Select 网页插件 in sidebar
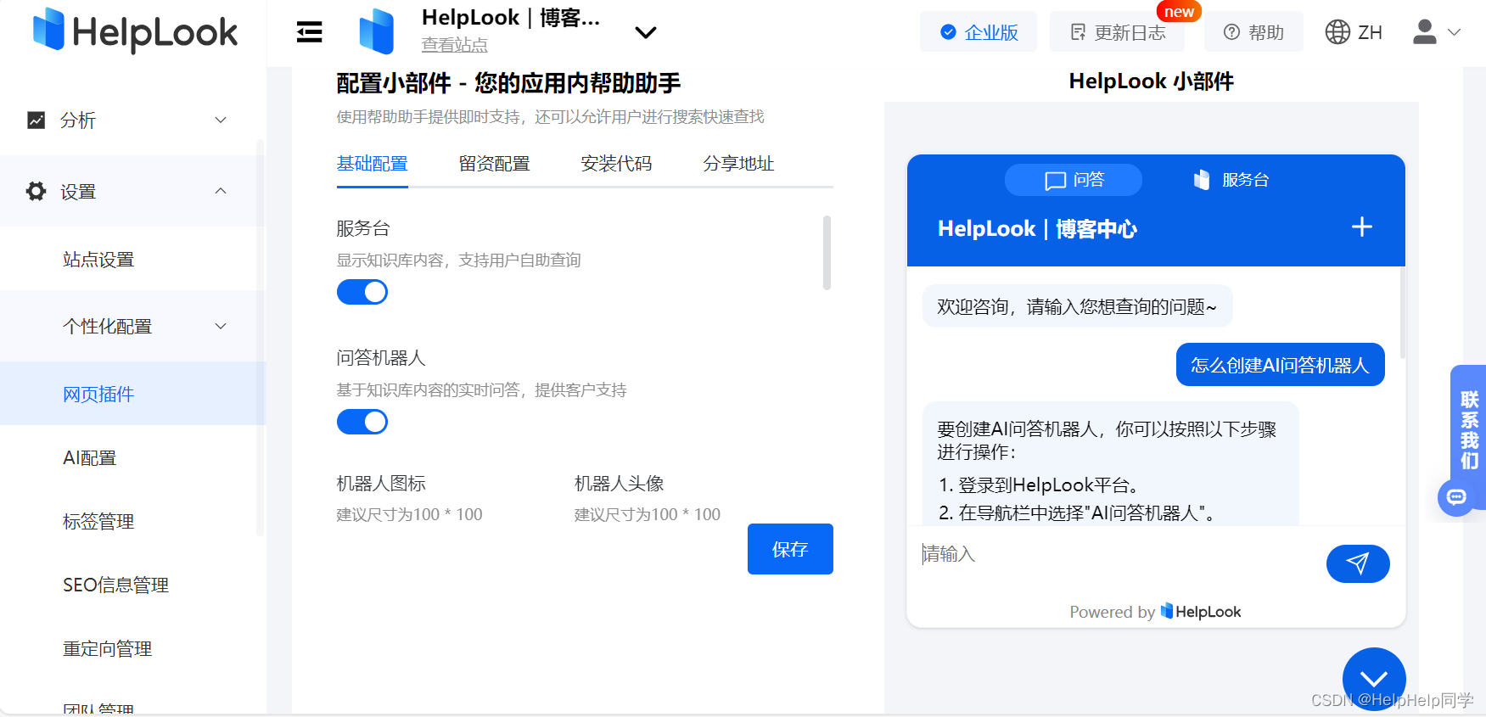 132,394
